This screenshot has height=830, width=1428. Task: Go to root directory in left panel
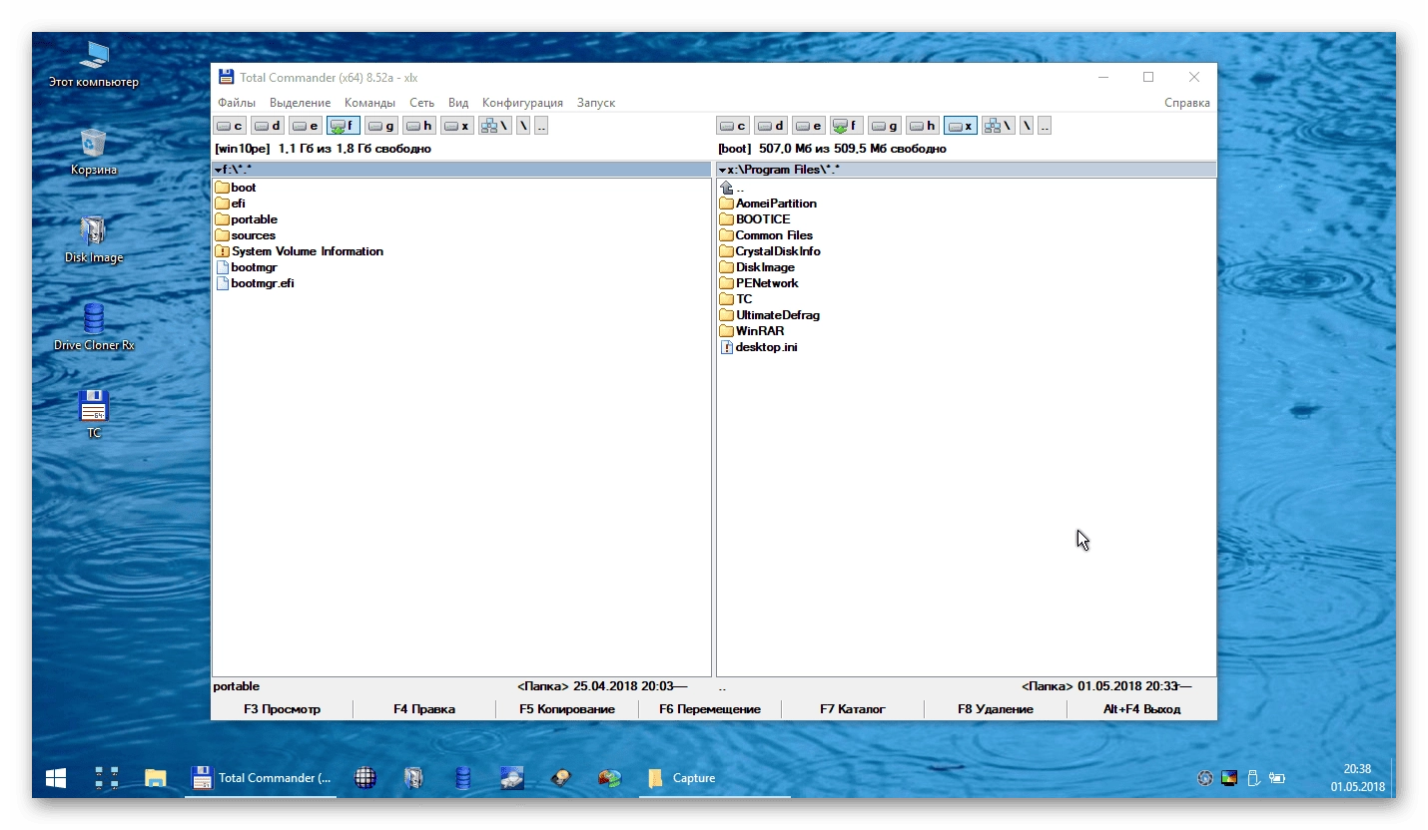coord(523,126)
